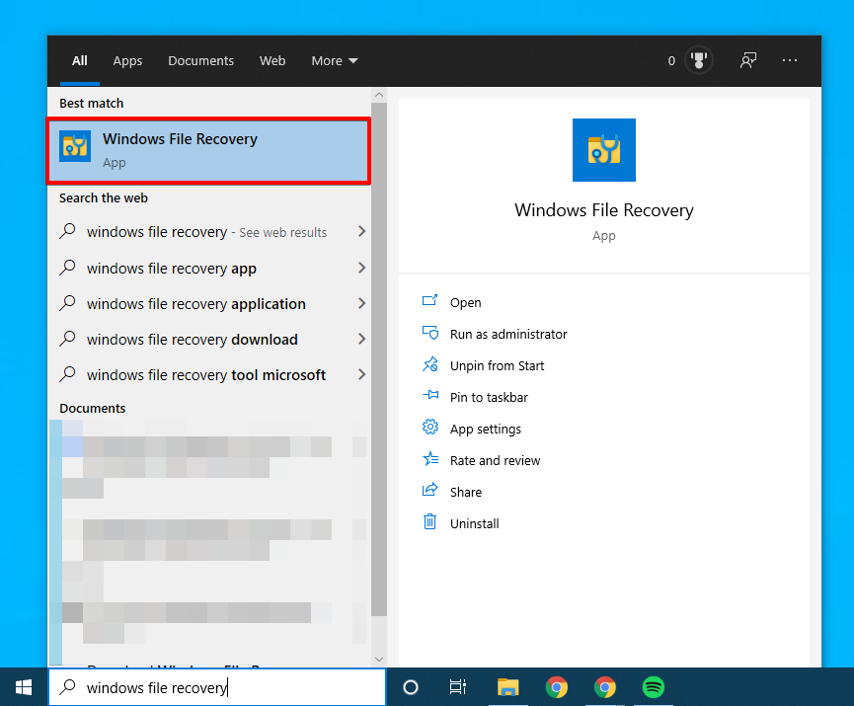Image resolution: width=854 pixels, height=706 pixels.
Task: Click search icon beside 'windows file recovery download'
Action: pyautogui.click(x=67, y=339)
